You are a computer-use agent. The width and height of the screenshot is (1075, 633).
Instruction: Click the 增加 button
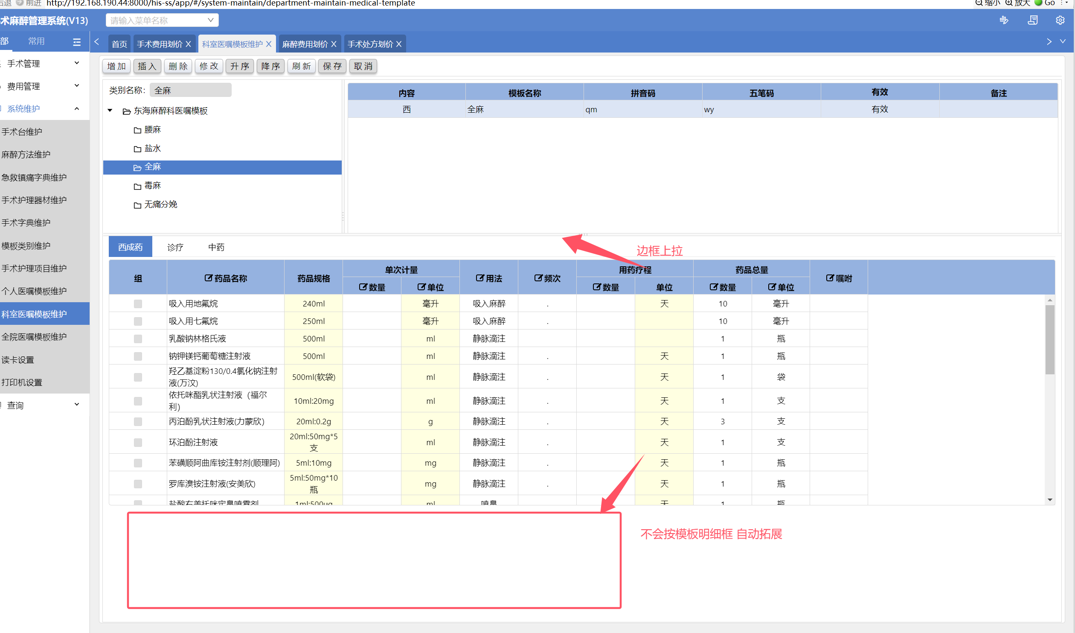point(116,66)
